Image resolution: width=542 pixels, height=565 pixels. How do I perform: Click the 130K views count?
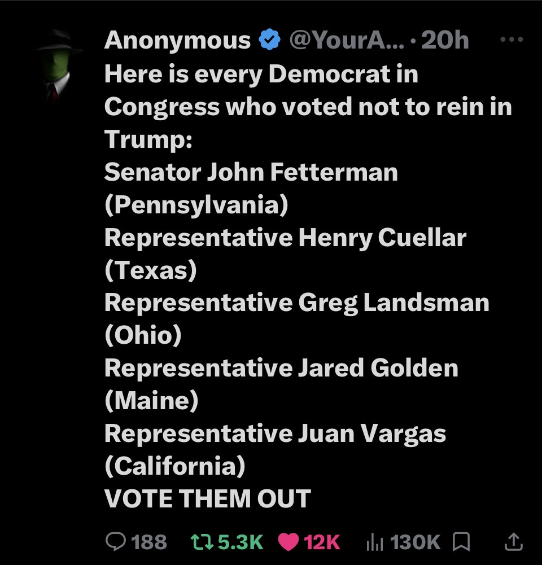[x=415, y=542]
